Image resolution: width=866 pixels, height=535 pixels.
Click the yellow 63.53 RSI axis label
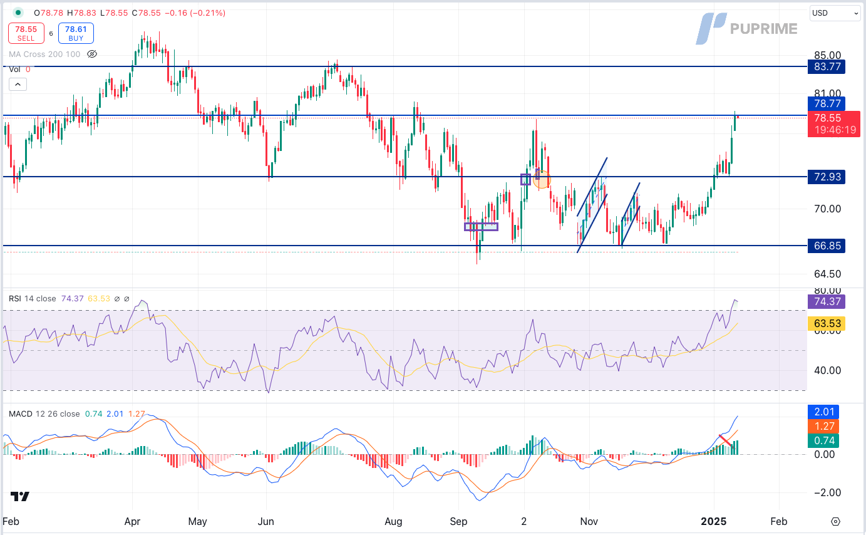click(827, 324)
